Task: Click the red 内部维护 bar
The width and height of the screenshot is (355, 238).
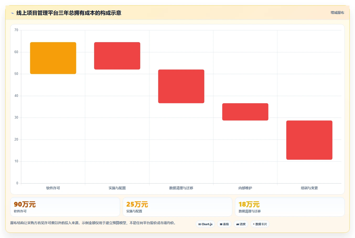Action: coord(245,112)
